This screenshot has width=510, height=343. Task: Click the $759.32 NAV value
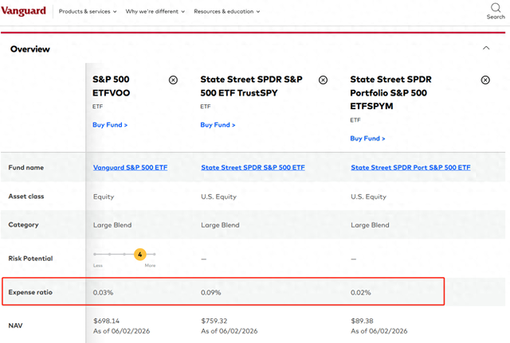pyautogui.click(x=214, y=321)
